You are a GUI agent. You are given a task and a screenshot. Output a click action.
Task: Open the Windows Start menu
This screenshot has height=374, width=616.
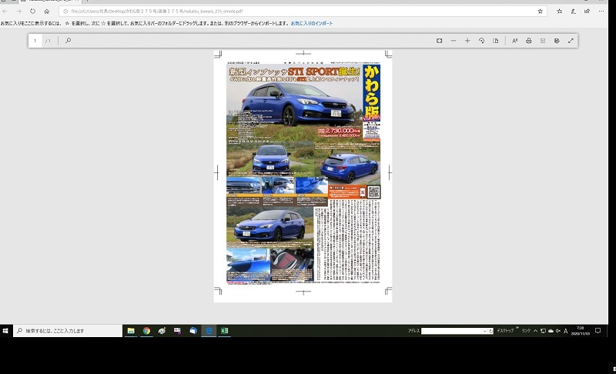point(5,331)
